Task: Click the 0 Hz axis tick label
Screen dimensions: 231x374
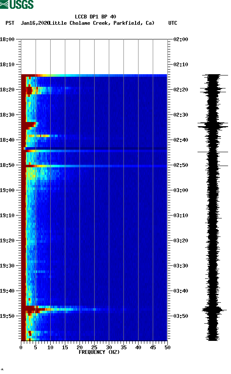Action: pos(21,348)
